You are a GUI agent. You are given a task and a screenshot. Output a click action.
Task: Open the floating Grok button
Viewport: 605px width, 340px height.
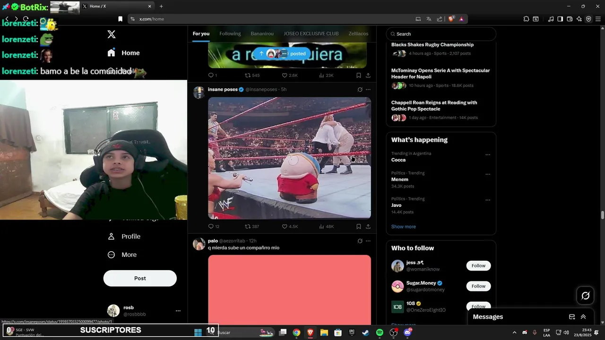[x=585, y=296]
